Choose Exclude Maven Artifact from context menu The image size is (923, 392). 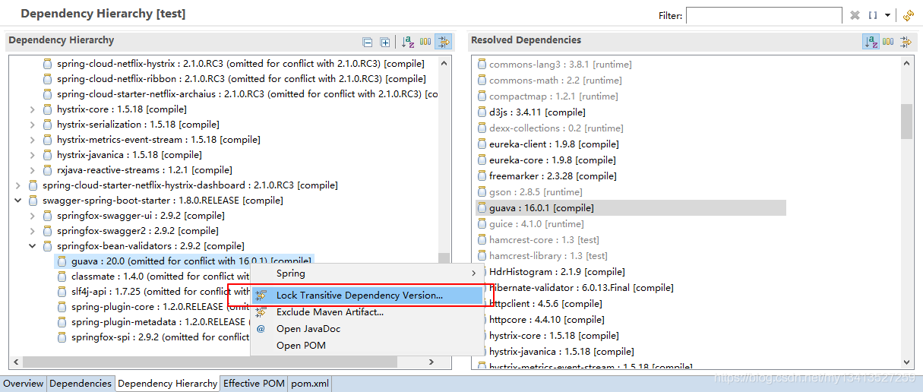pyautogui.click(x=368, y=311)
